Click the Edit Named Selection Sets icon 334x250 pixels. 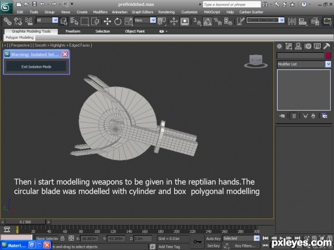pos(240,21)
